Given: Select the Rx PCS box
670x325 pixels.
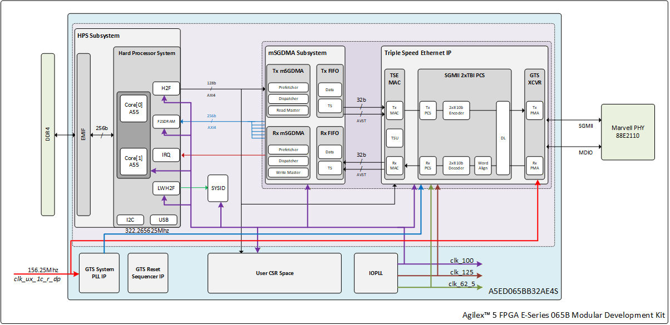Looking at the screenshot, I should (427, 165).
